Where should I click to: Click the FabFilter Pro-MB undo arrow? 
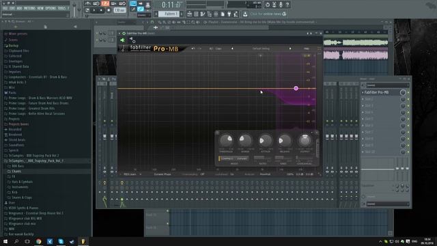(193, 49)
